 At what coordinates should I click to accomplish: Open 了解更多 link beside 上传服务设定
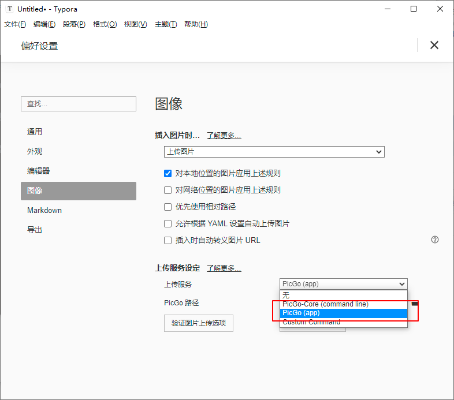point(224,268)
